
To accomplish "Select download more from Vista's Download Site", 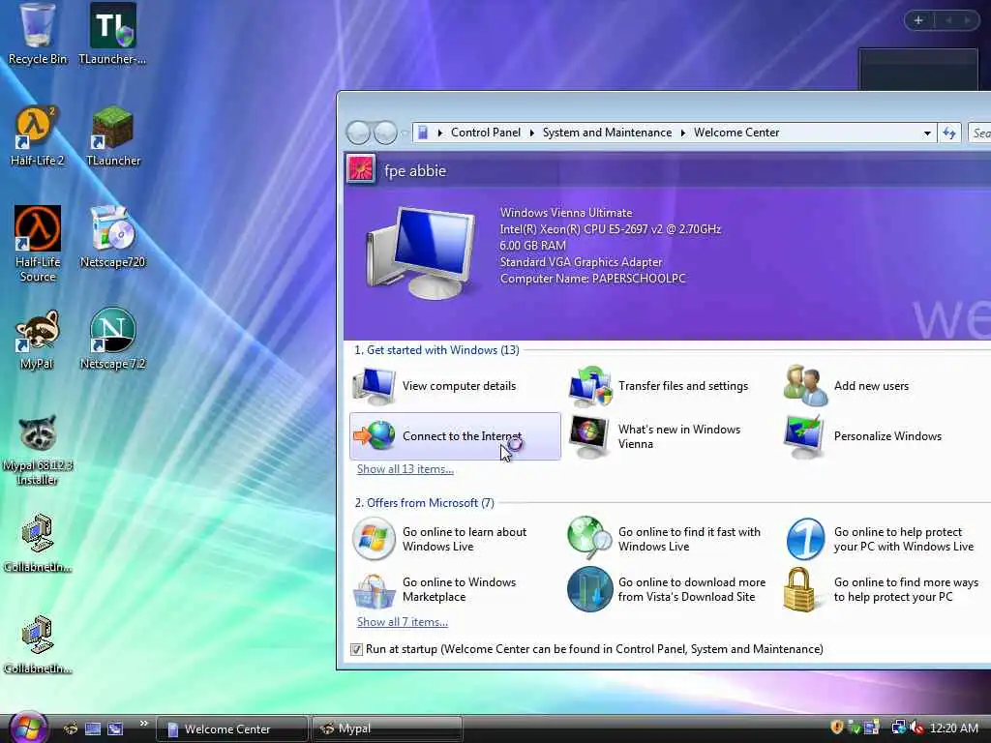I will [668, 589].
